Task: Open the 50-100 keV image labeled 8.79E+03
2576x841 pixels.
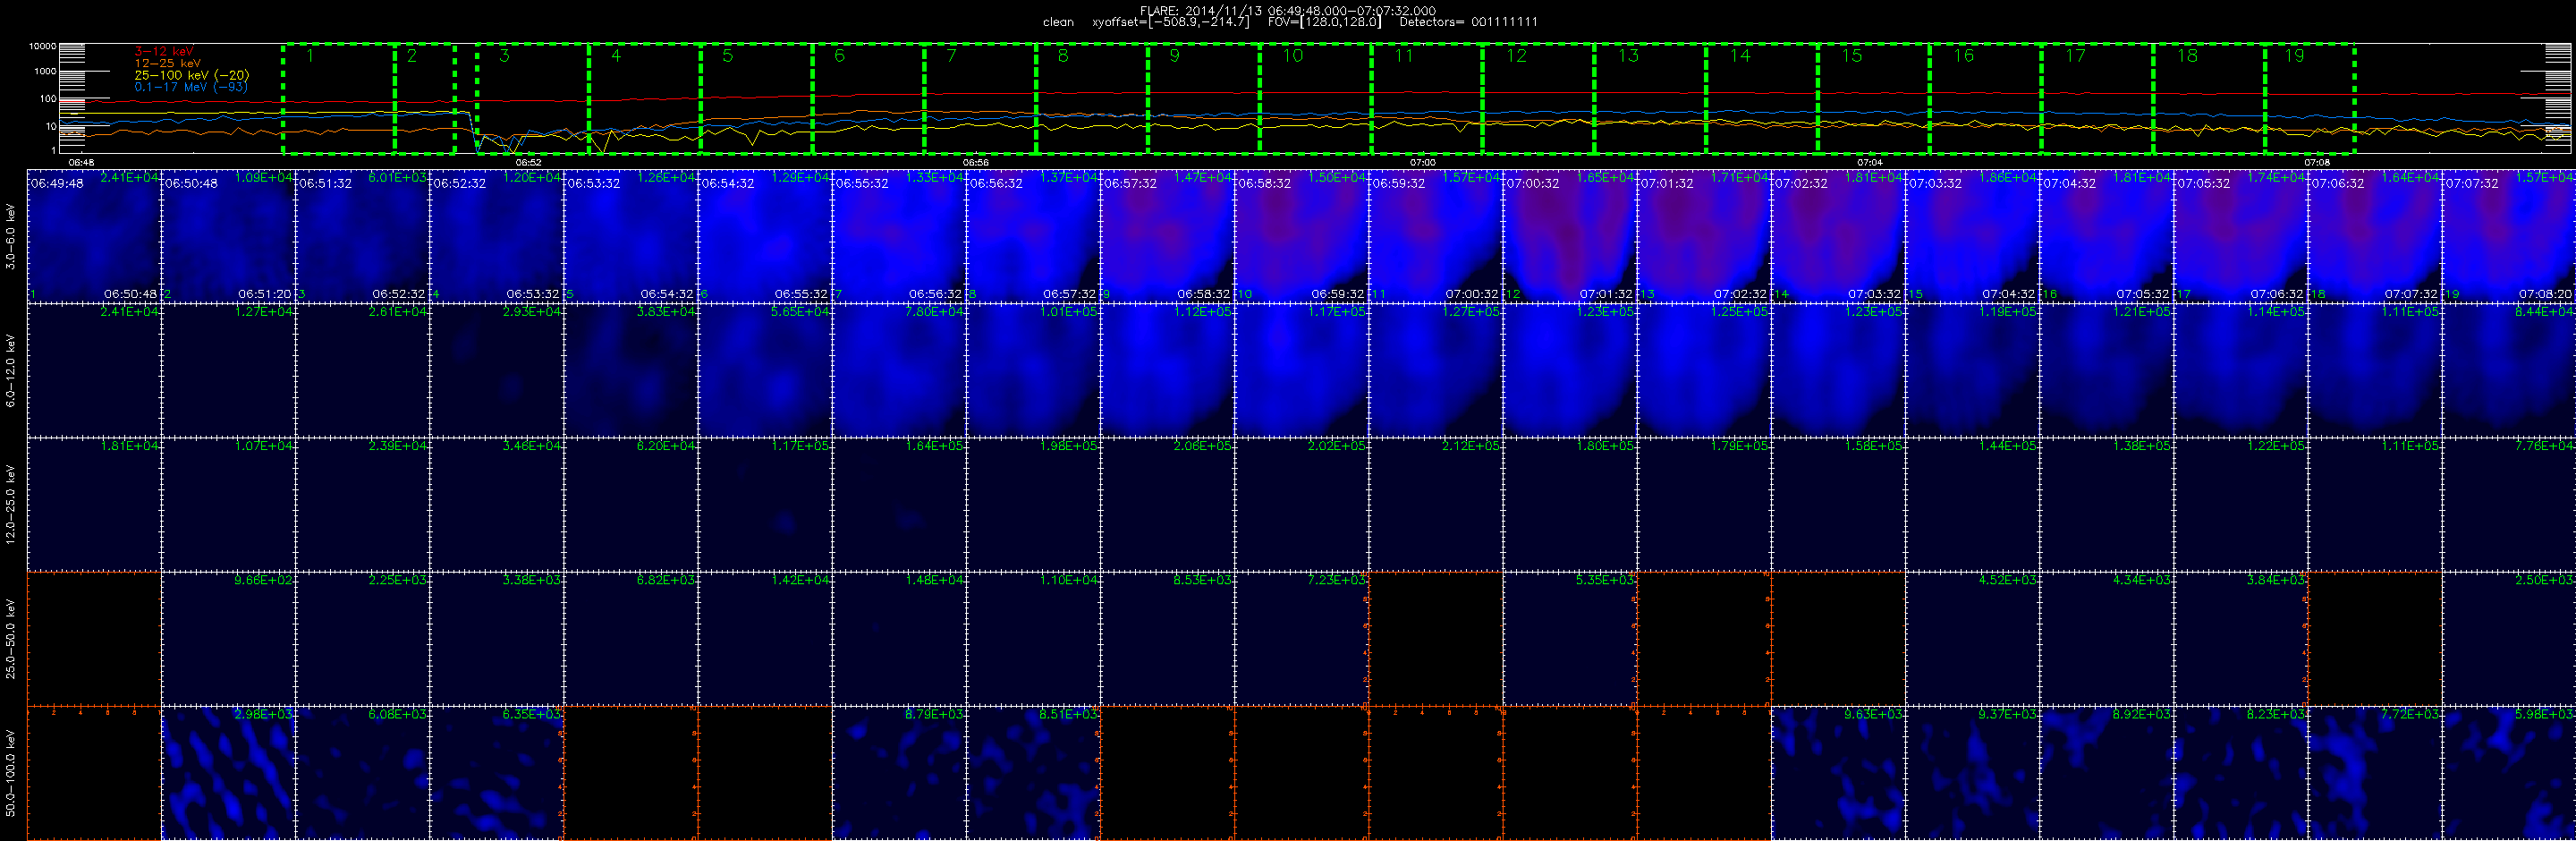Action: (899, 773)
